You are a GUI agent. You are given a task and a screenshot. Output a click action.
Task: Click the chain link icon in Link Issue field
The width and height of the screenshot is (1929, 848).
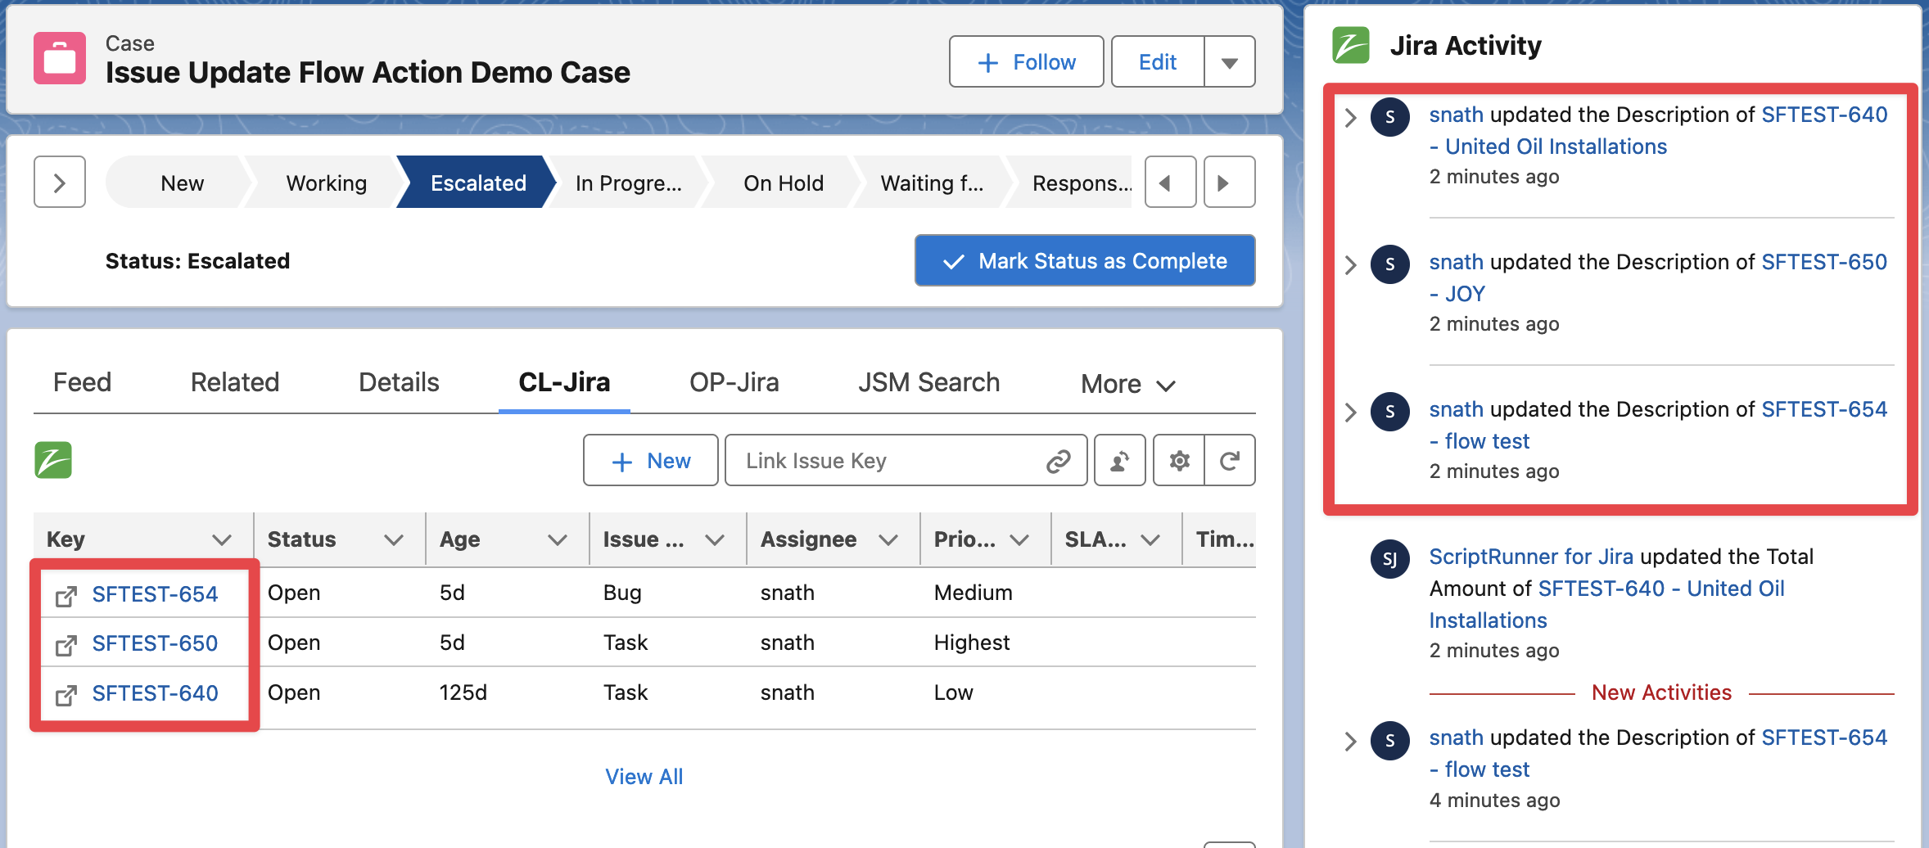click(x=1058, y=462)
